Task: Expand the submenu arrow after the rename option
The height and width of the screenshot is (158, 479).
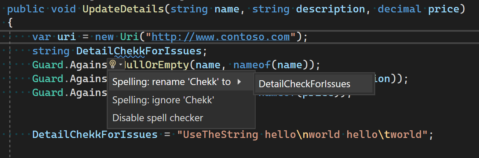Action: coord(239,82)
